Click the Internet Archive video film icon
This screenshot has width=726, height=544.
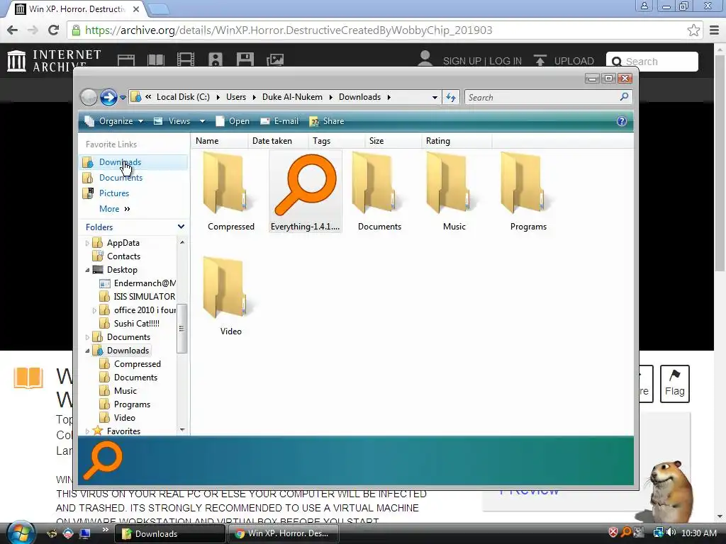tap(185, 59)
